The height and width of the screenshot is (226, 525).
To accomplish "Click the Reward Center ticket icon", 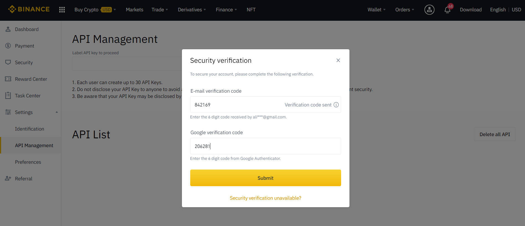I will point(8,79).
